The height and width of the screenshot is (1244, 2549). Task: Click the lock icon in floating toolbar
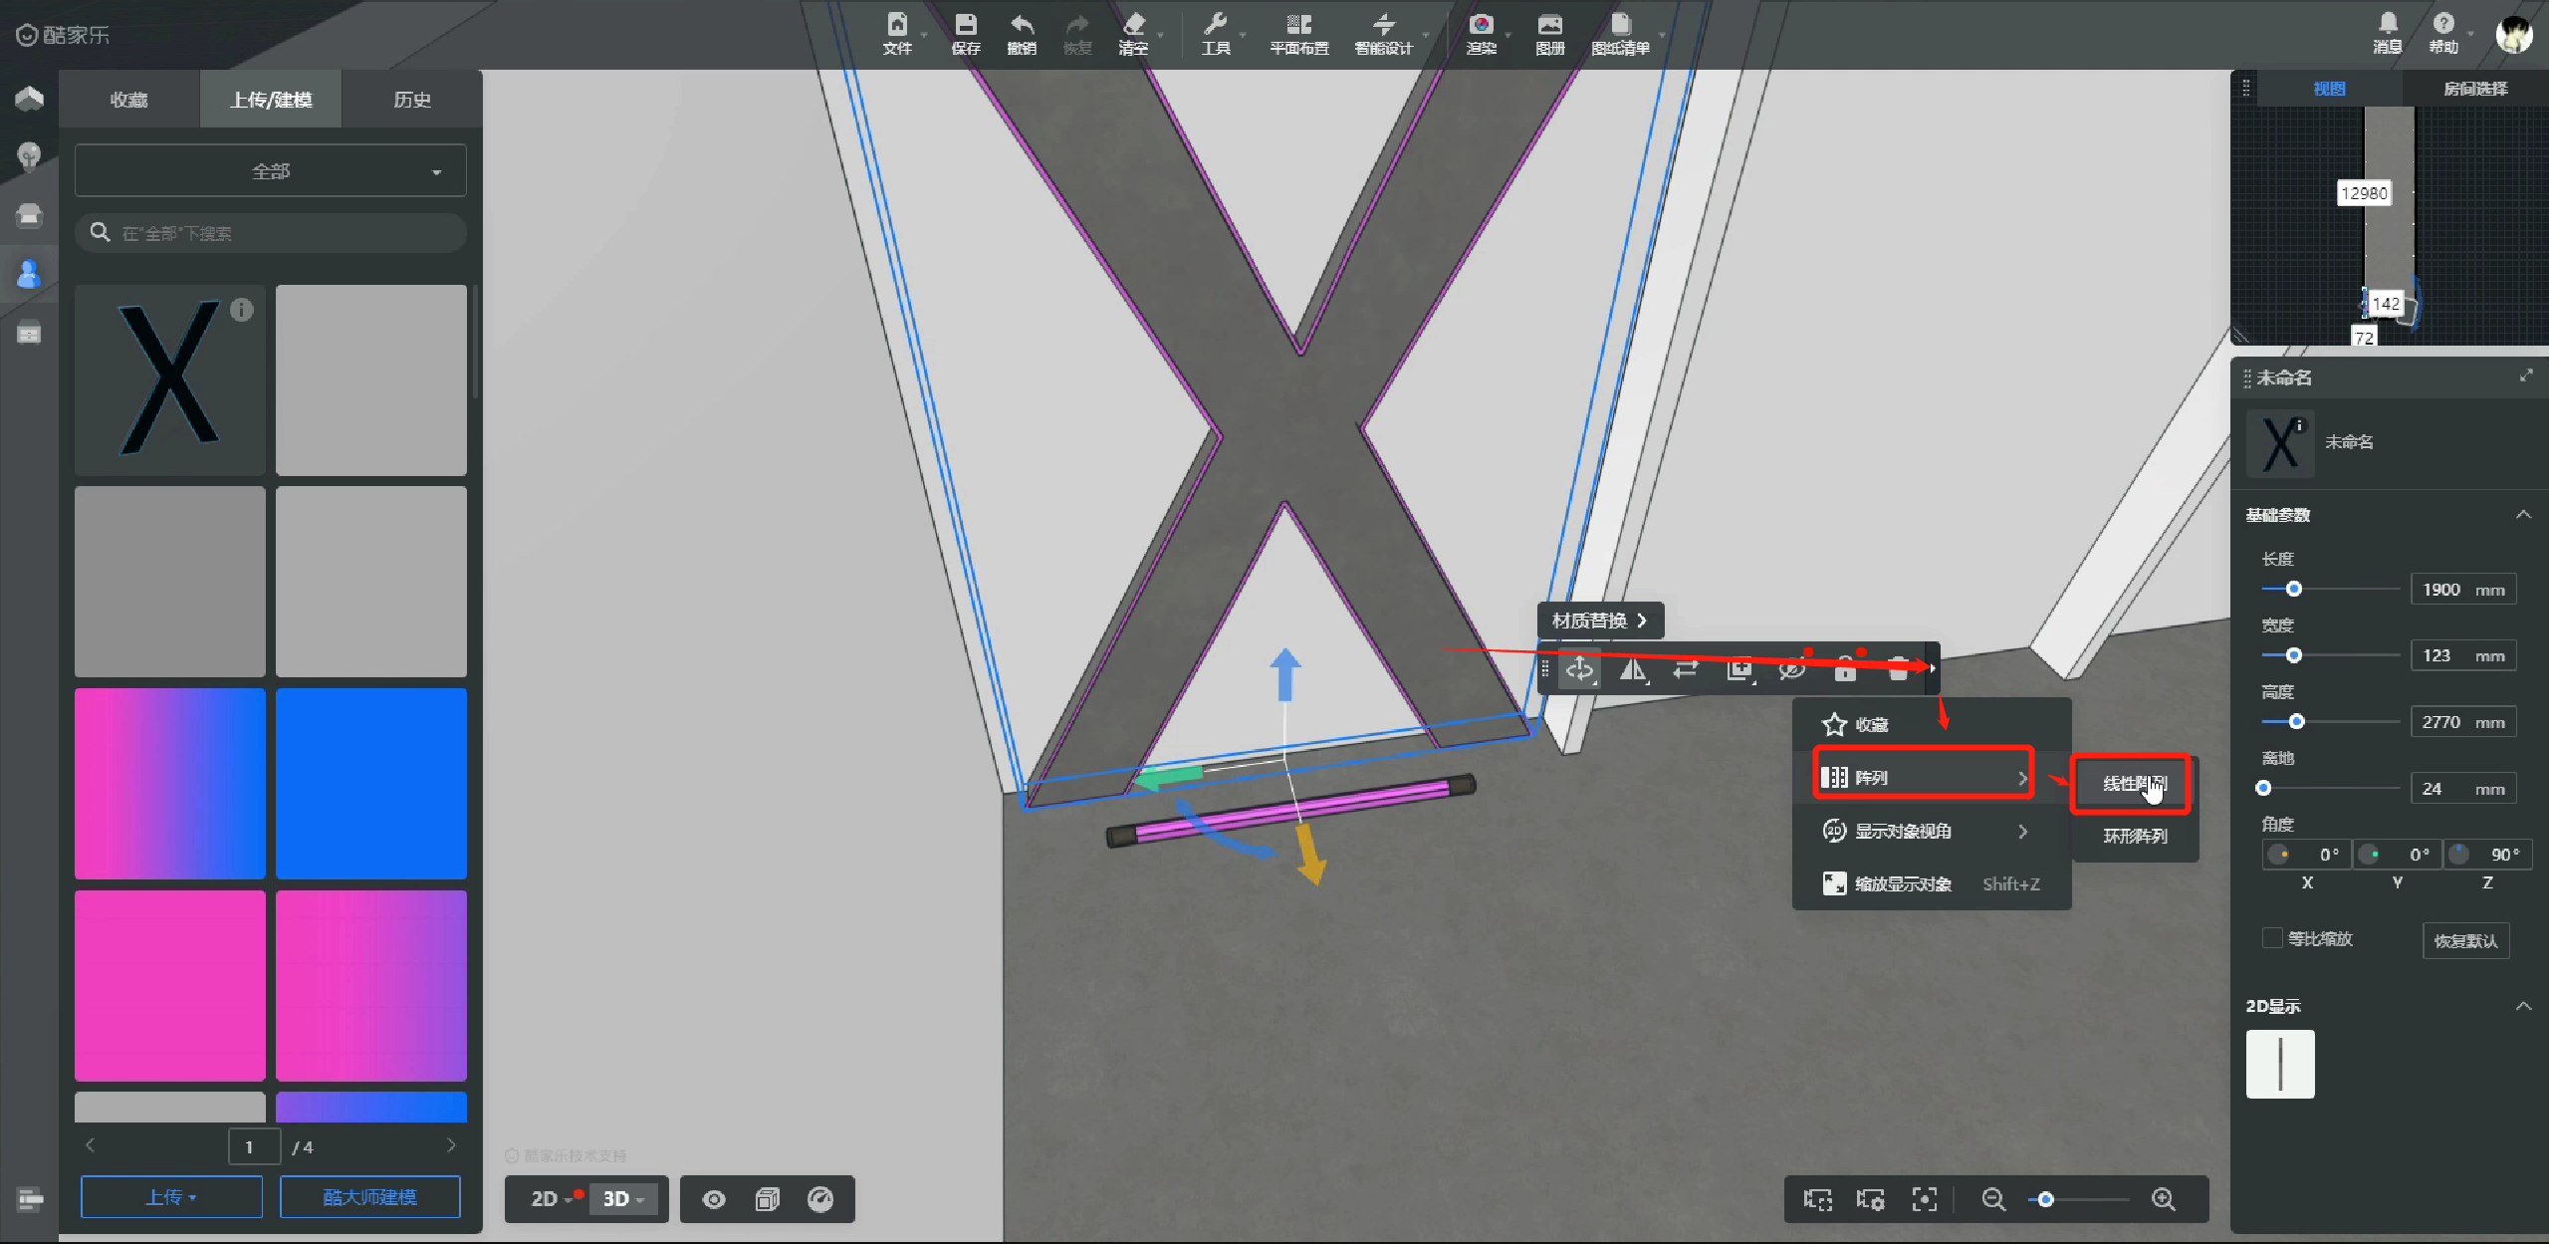[1845, 669]
